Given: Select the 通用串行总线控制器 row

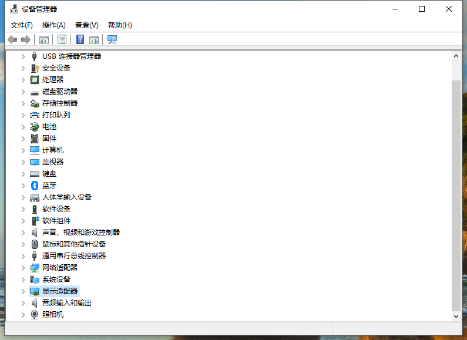Looking at the screenshot, I should pyautogui.click(x=74, y=256).
